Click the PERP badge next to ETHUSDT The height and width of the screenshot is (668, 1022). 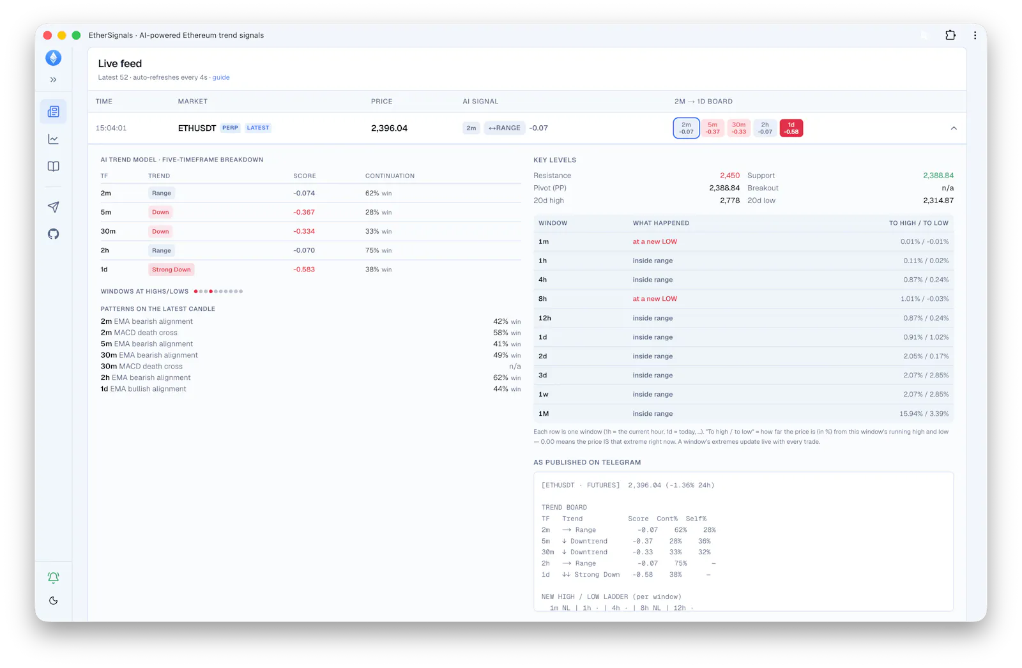coord(230,128)
